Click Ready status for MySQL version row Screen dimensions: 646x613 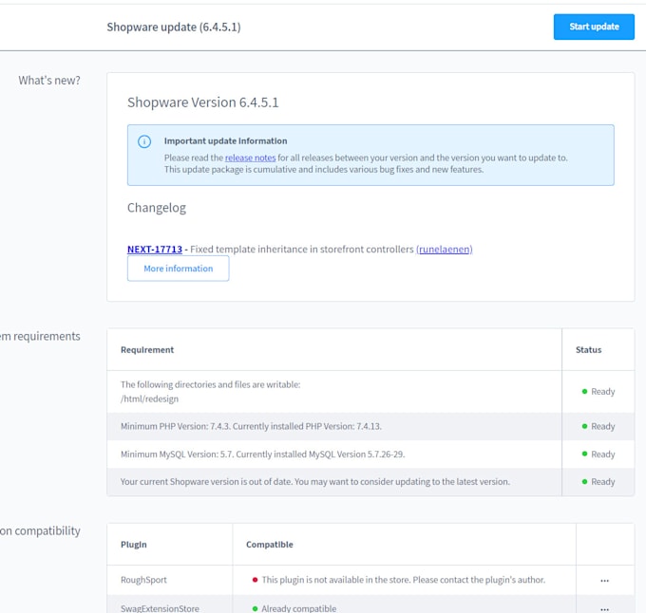point(598,455)
